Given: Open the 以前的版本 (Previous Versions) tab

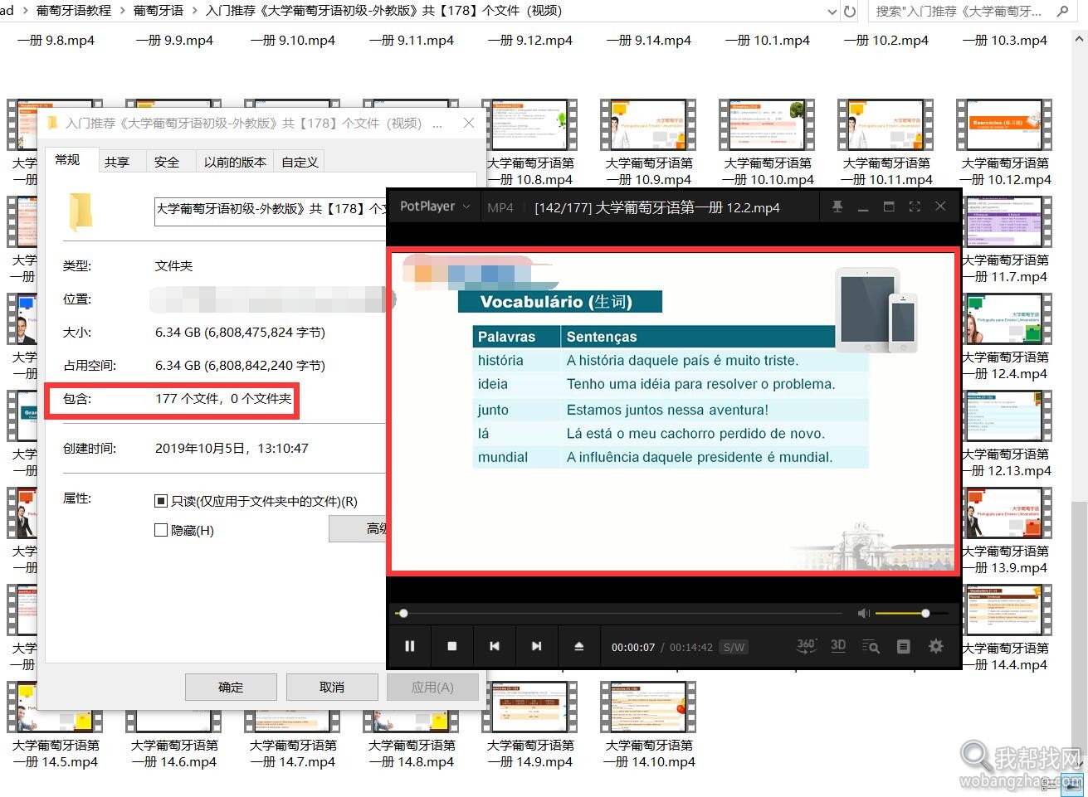Looking at the screenshot, I should pyautogui.click(x=234, y=161).
